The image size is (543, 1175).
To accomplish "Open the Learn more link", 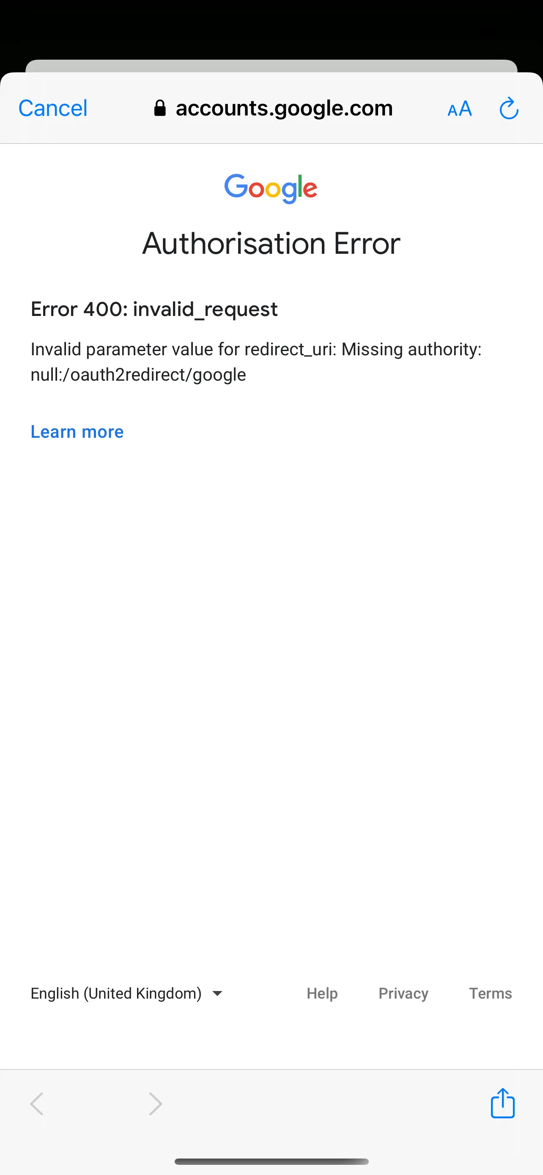I will coord(77,431).
